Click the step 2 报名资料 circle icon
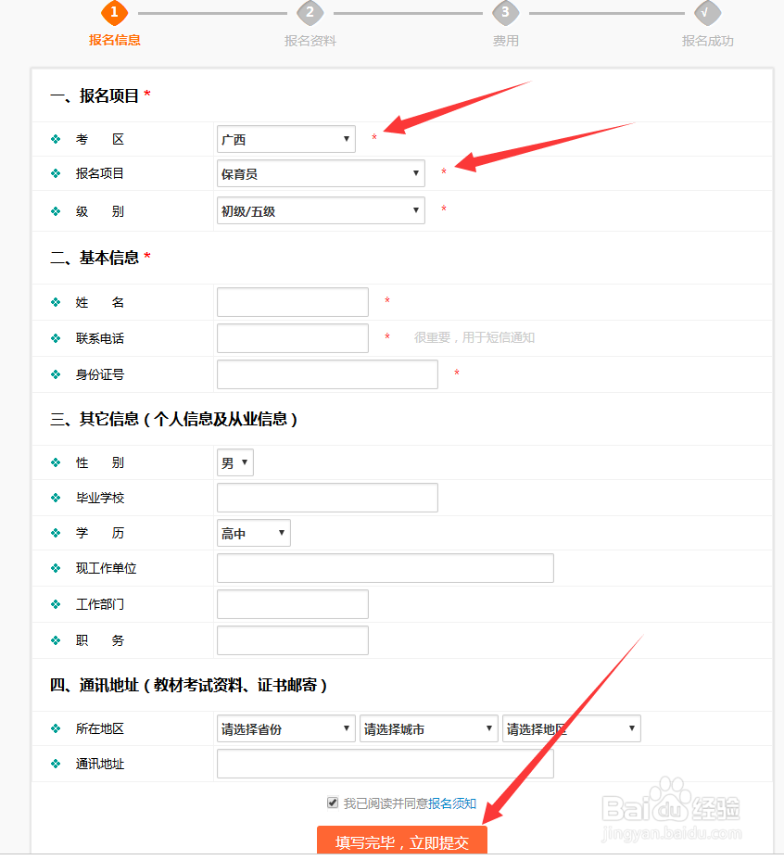 (x=310, y=14)
